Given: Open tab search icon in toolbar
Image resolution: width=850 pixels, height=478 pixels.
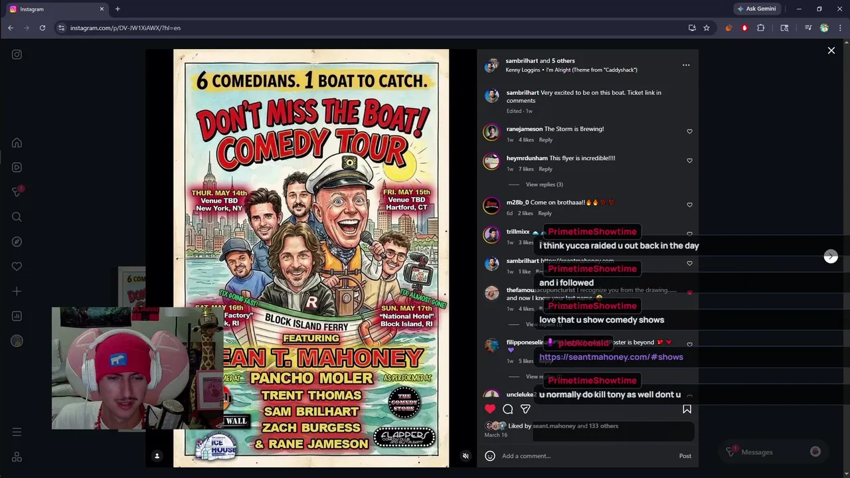Looking at the screenshot, I should 784,28.
